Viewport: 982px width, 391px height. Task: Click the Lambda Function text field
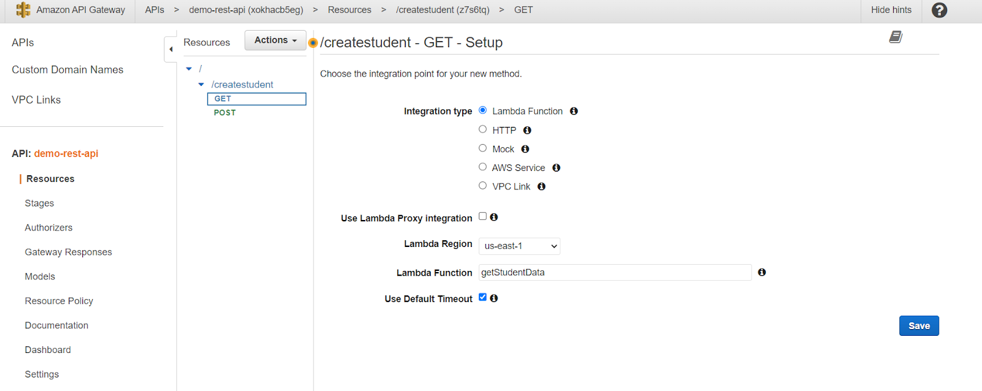[x=614, y=273]
